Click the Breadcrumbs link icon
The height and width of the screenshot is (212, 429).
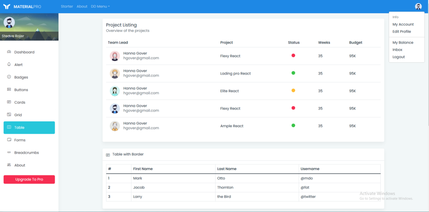point(9,152)
